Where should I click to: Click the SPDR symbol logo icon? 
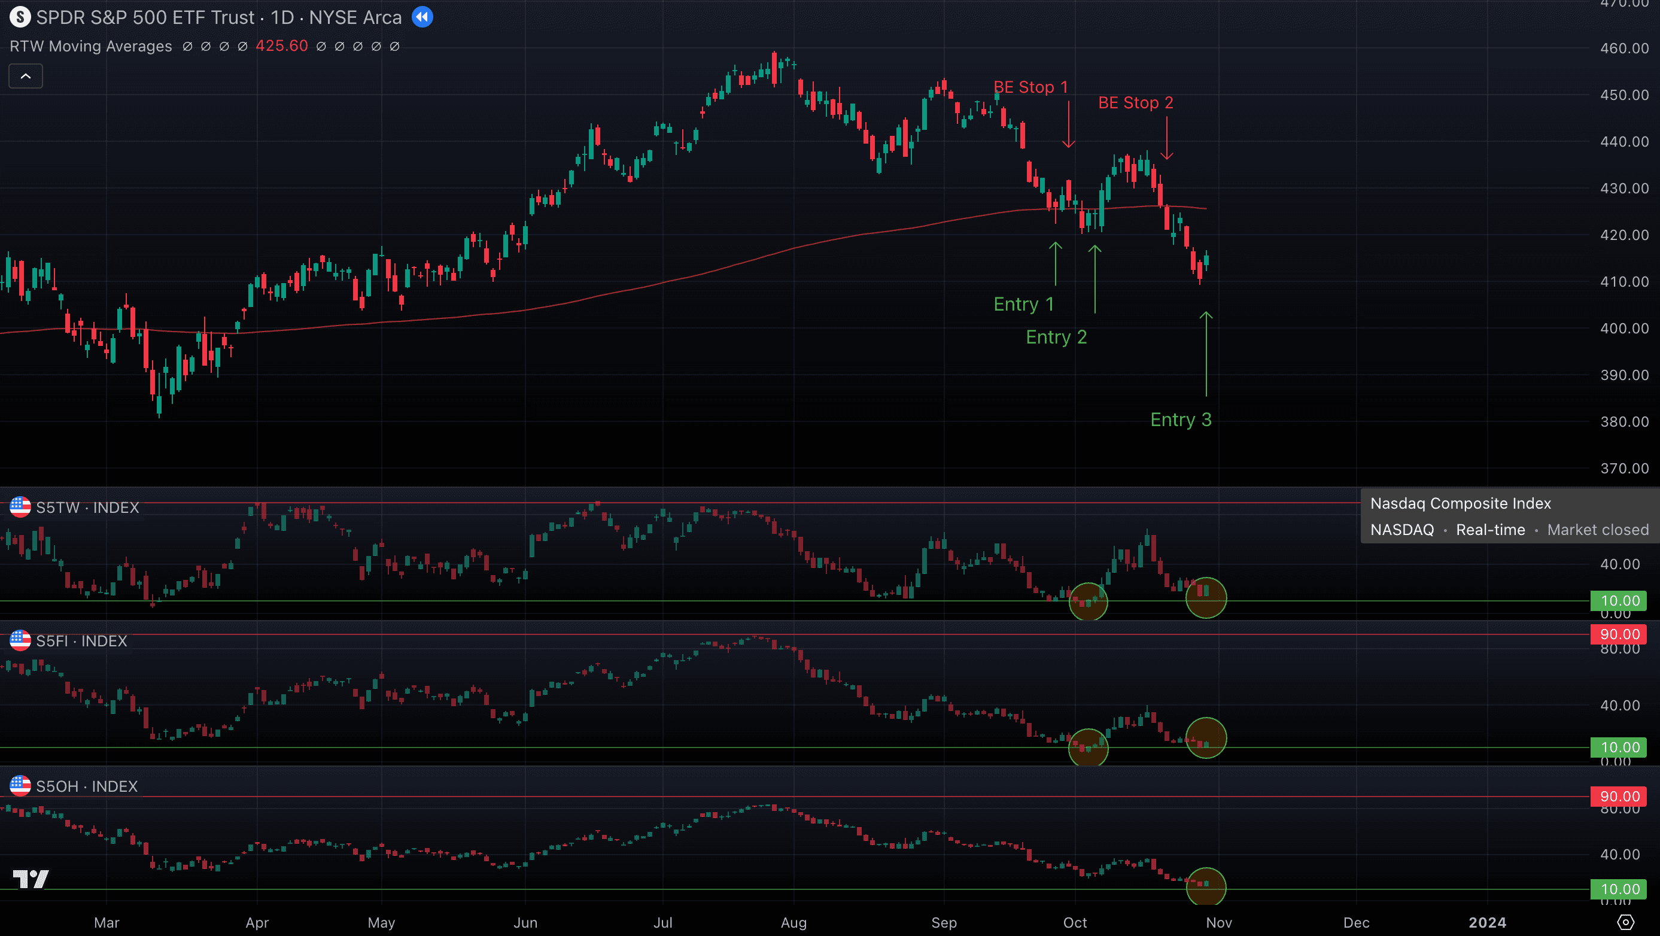tap(20, 17)
